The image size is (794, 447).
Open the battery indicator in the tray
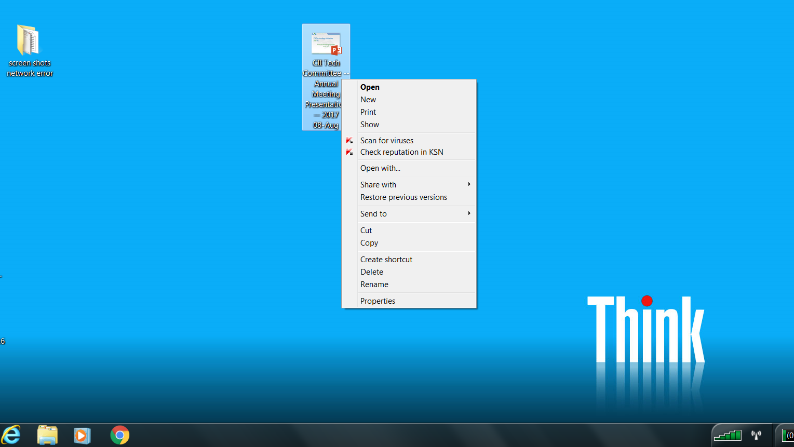click(787, 435)
